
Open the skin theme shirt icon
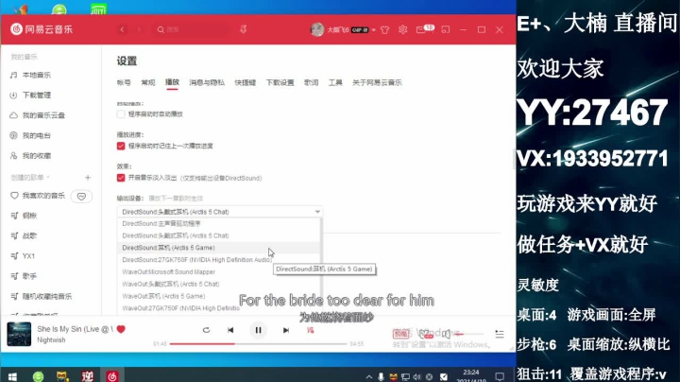coord(384,29)
